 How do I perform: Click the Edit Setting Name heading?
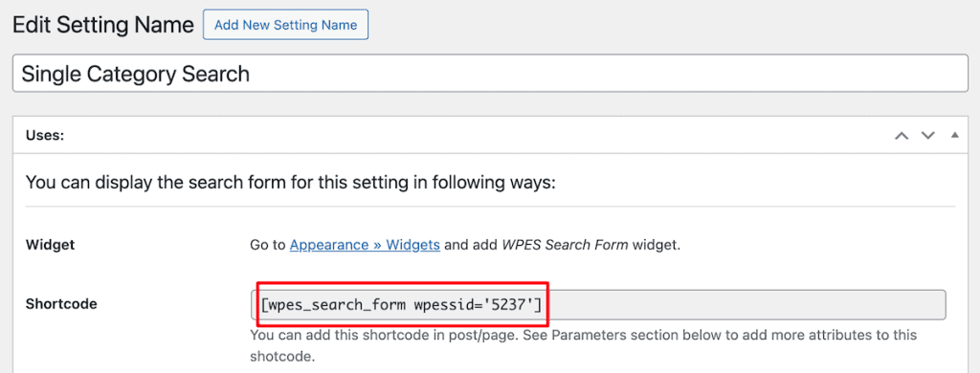point(103,25)
